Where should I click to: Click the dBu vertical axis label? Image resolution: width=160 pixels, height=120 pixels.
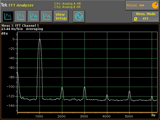tap(4, 33)
